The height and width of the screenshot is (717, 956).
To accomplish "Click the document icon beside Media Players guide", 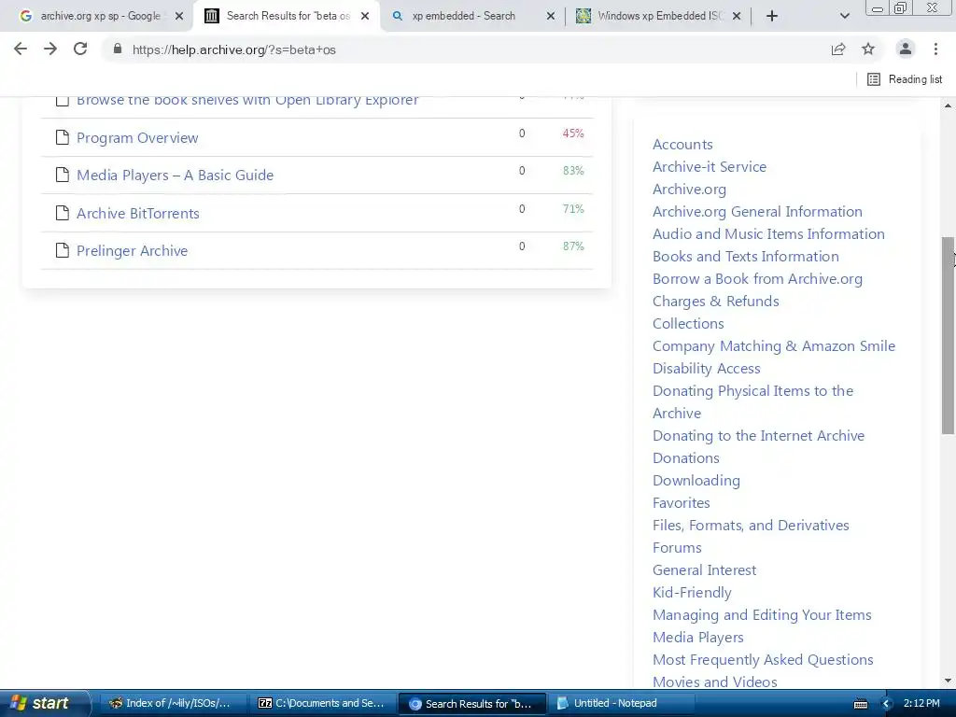I will coord(63,175).
